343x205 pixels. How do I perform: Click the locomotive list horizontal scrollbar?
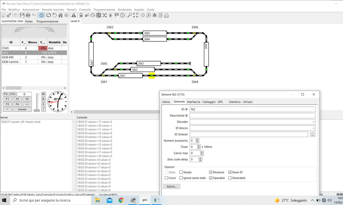click(x=34, y=88)
